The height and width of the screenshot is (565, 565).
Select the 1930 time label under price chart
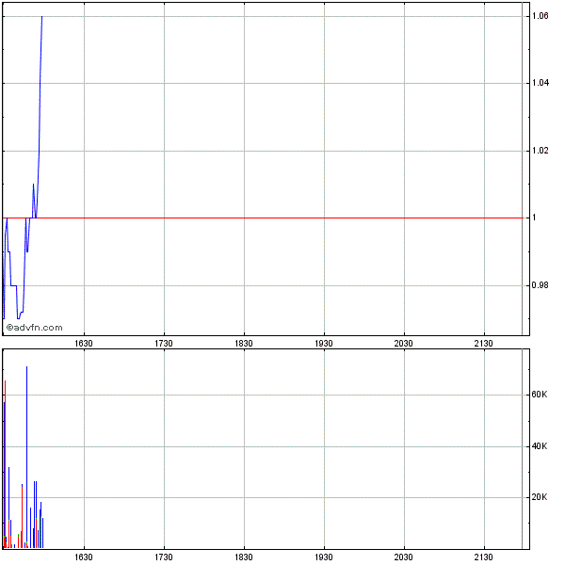[x=324, y=344]
